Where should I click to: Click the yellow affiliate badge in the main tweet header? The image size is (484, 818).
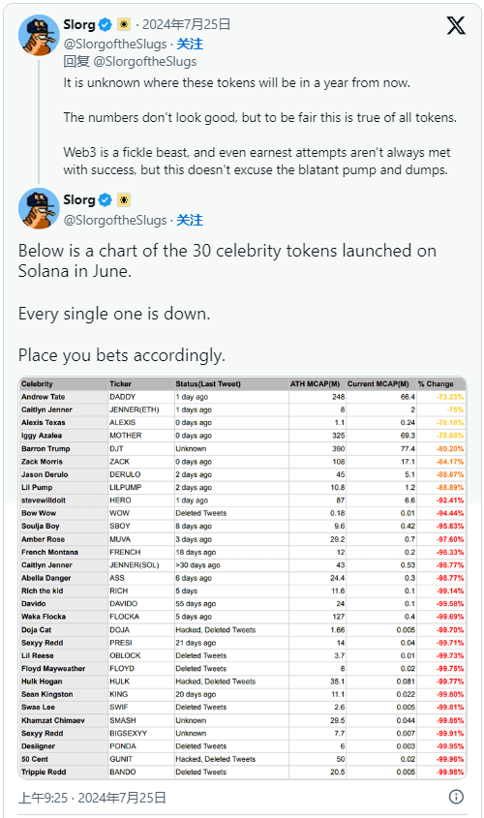(124, 199)
